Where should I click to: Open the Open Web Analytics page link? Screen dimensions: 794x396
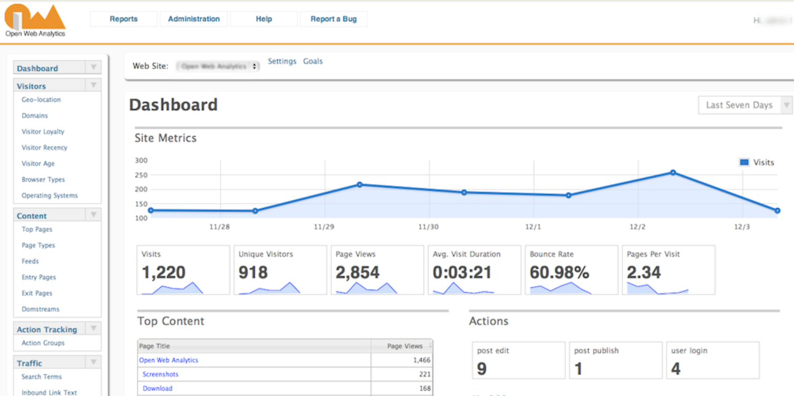(169, 360)
